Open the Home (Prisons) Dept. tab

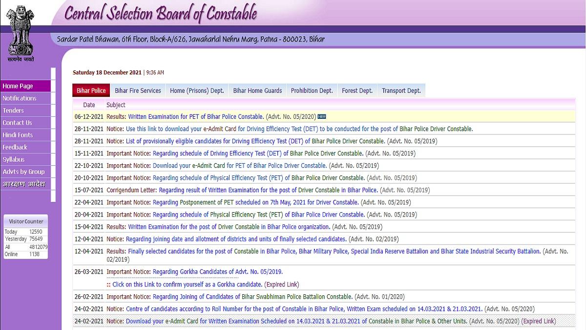(x=197, y=90)
